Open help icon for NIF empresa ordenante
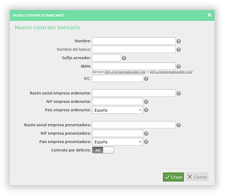Screen dimensions: 225x196 coord(146,102)
